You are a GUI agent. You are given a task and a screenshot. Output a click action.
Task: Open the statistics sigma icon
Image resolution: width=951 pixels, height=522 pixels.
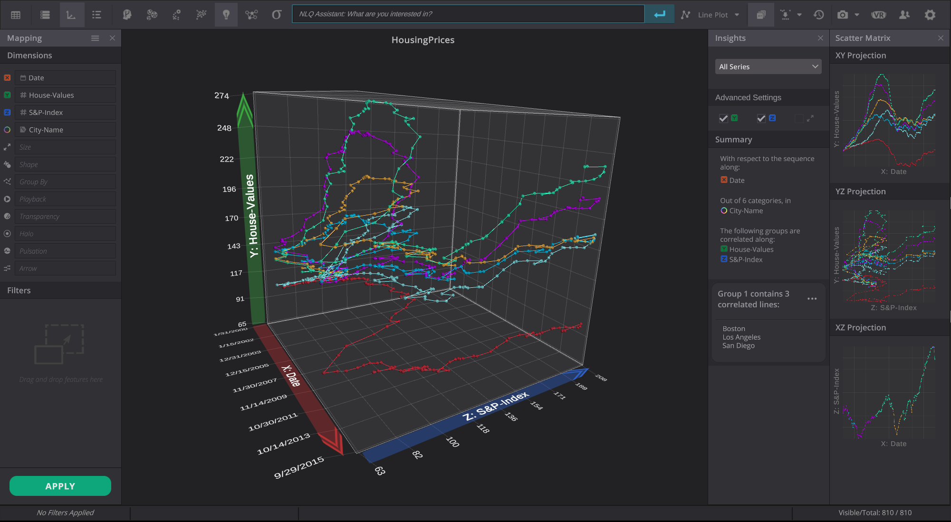tap(277, 15)
